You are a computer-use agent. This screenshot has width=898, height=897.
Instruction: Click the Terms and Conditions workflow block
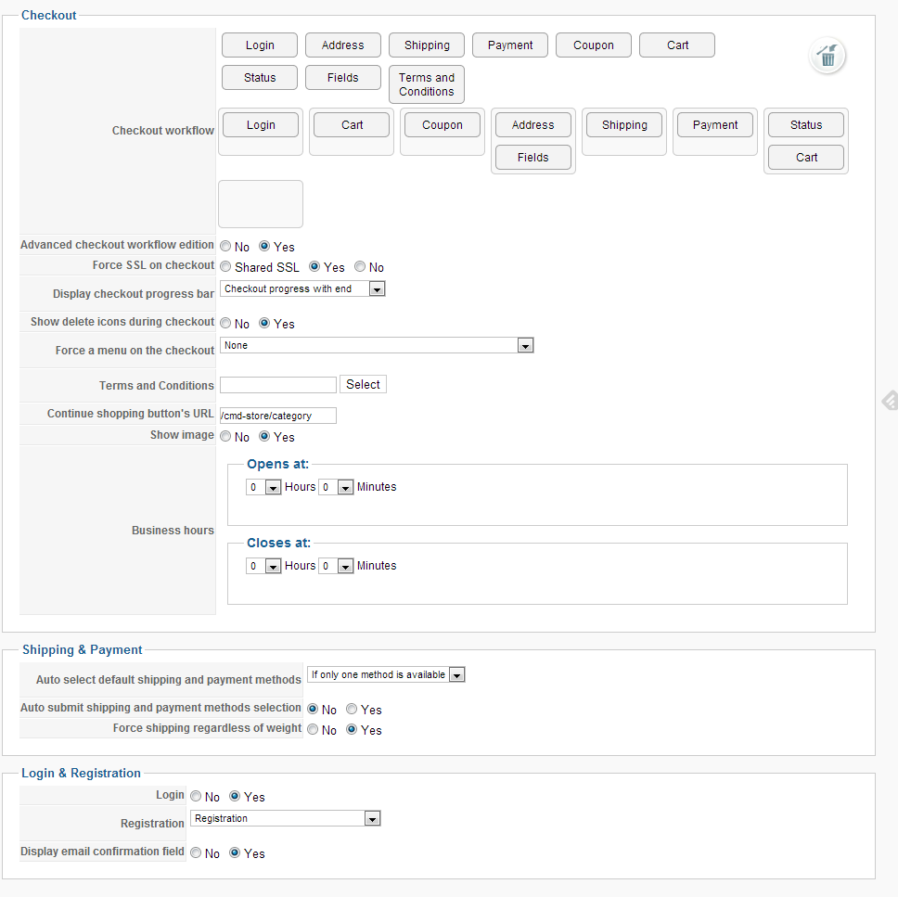pyautogui.click(x=427, y=84)
